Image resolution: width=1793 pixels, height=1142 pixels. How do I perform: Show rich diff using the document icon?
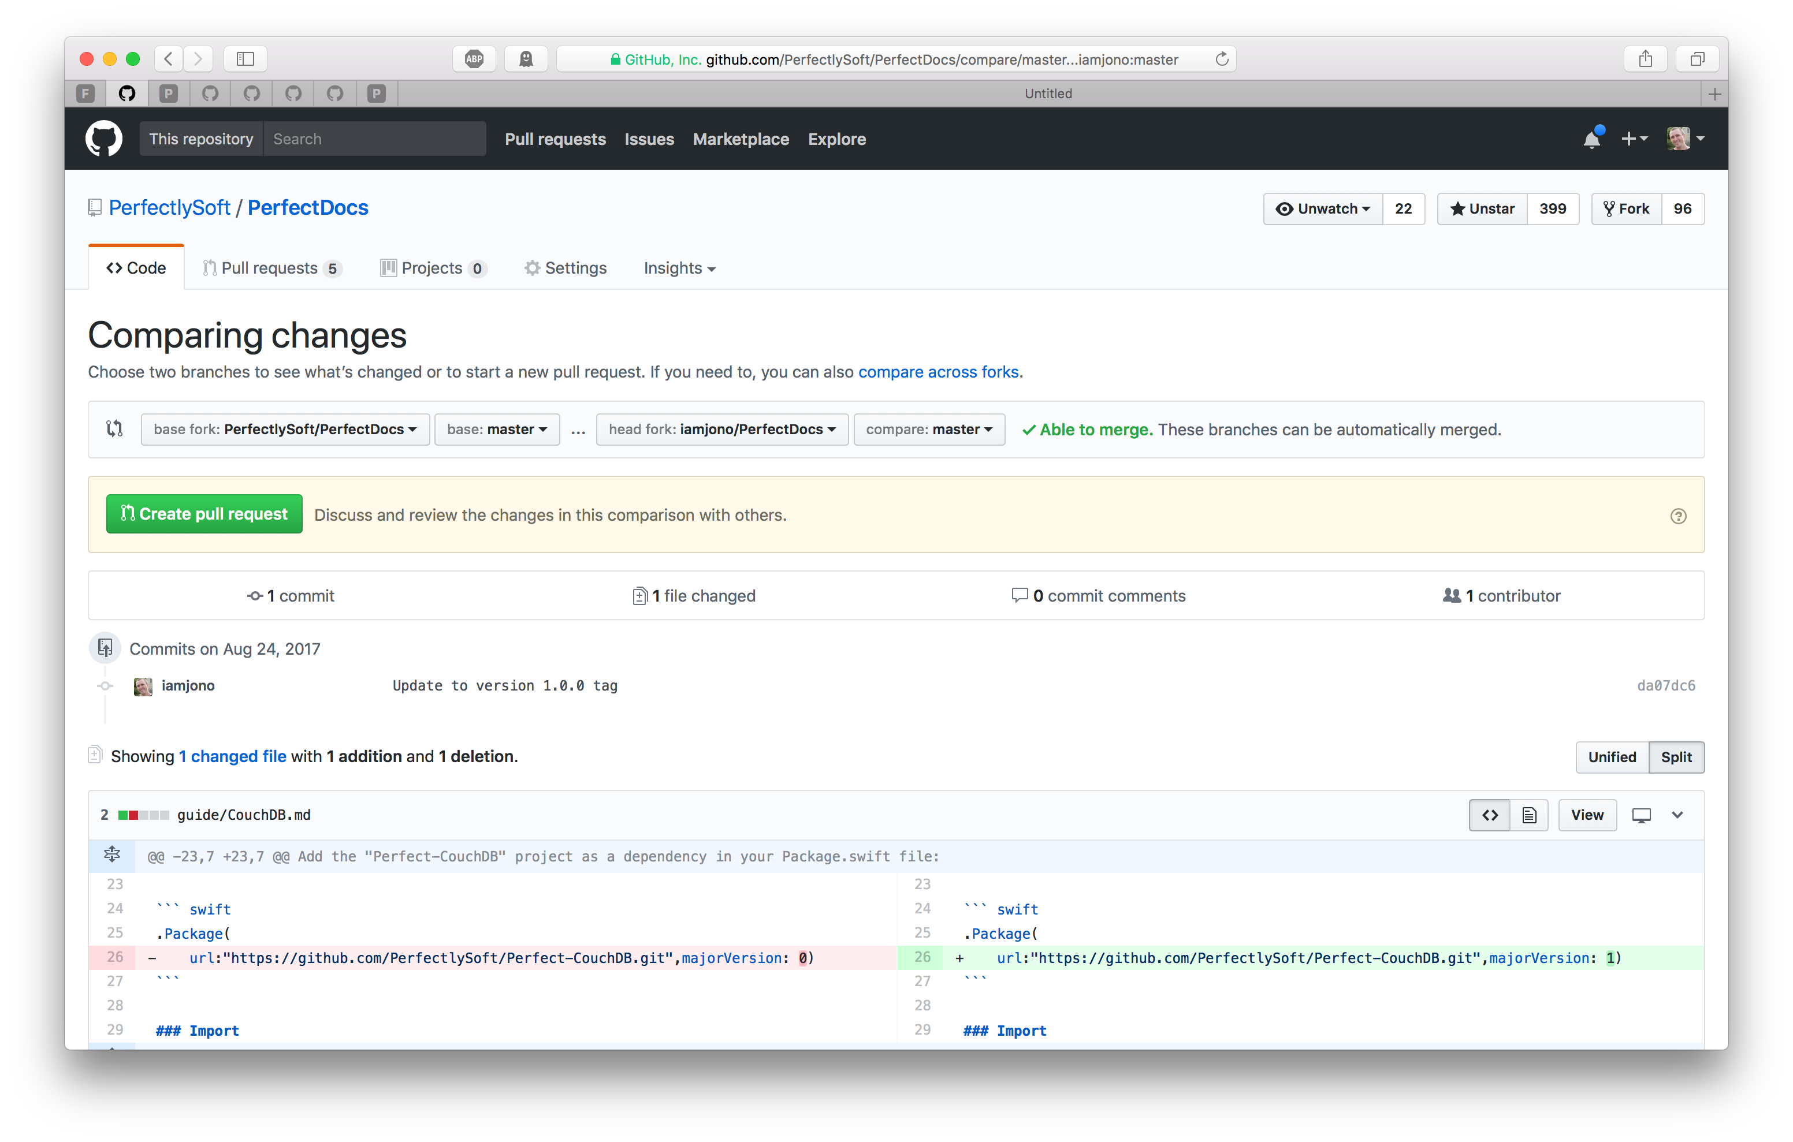(x=1530, y=815)
